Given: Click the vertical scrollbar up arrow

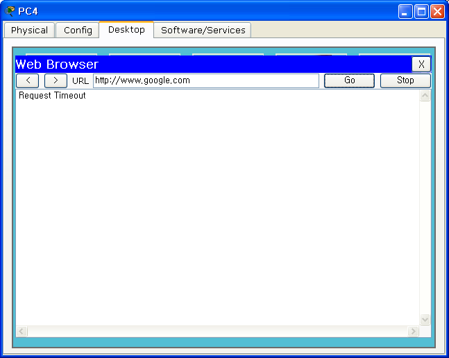Looking at the screenshot, I should (425, 96).
